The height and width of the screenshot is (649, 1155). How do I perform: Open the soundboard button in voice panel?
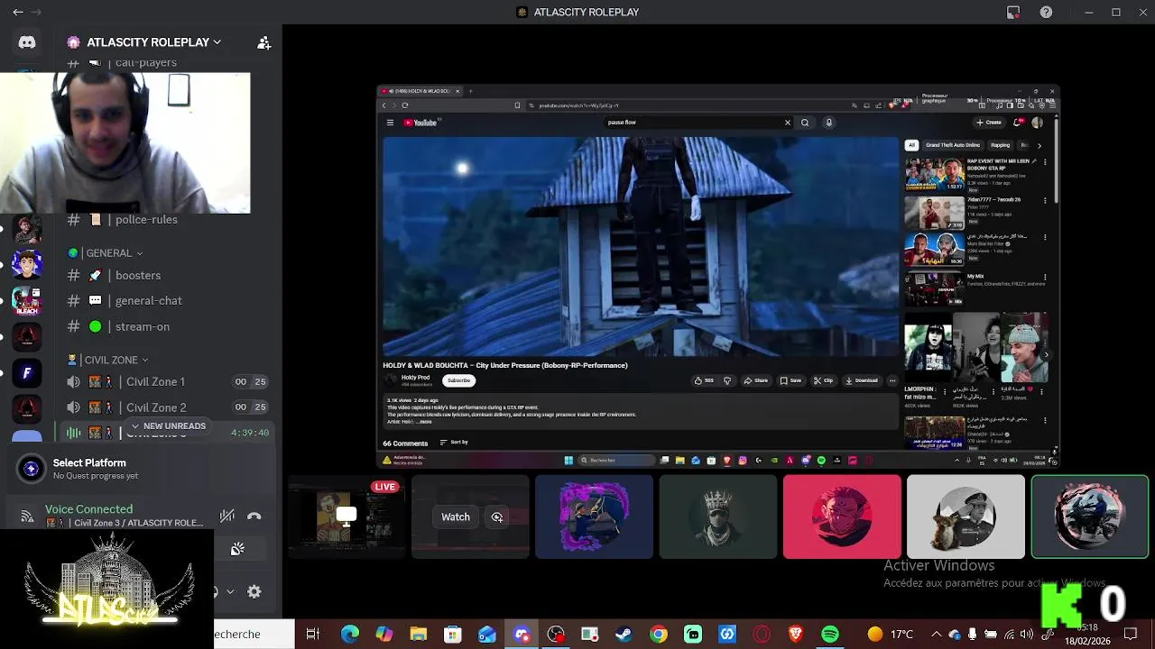pyautogui.click(x=237, y=549)
